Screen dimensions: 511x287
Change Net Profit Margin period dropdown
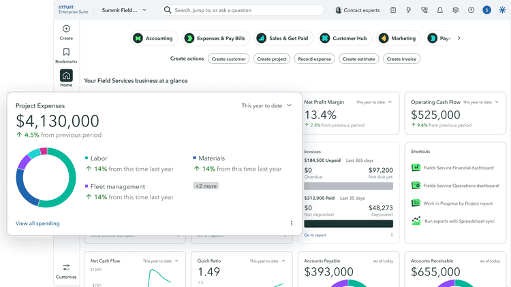(374, 102)
